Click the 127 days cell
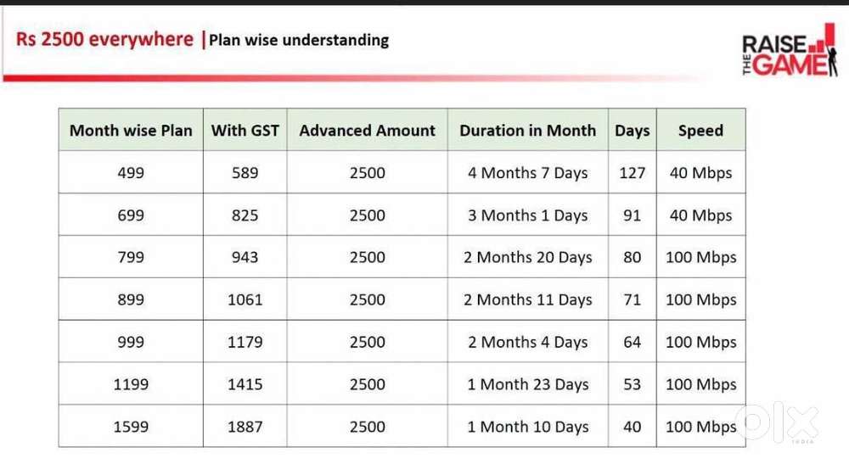 click(x=632, y=173)
